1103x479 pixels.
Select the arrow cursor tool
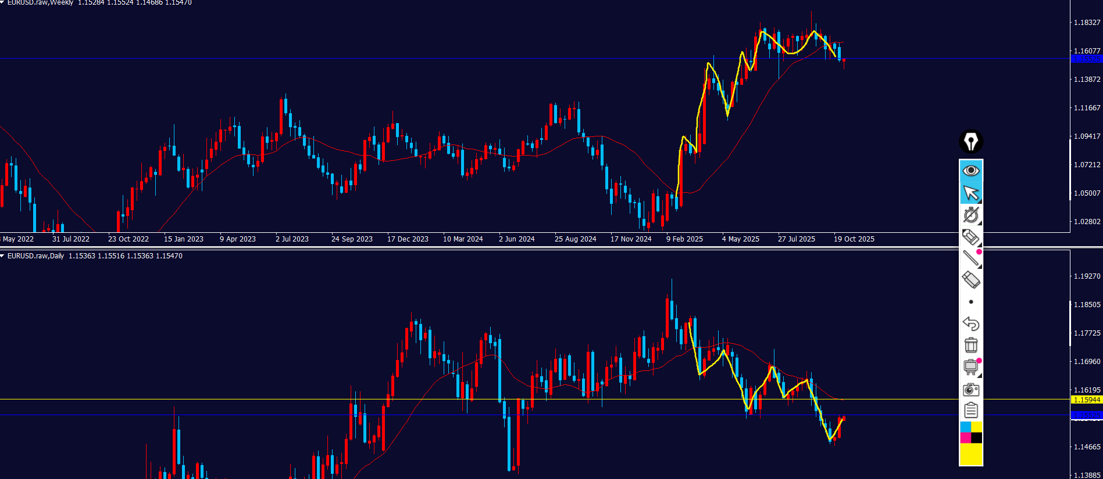pos(970,193)
